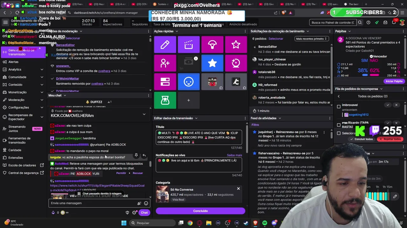Open the Mais recentes primeiro sort dropdown
Screen dimensions: 407x228
(x=311, y=39)
